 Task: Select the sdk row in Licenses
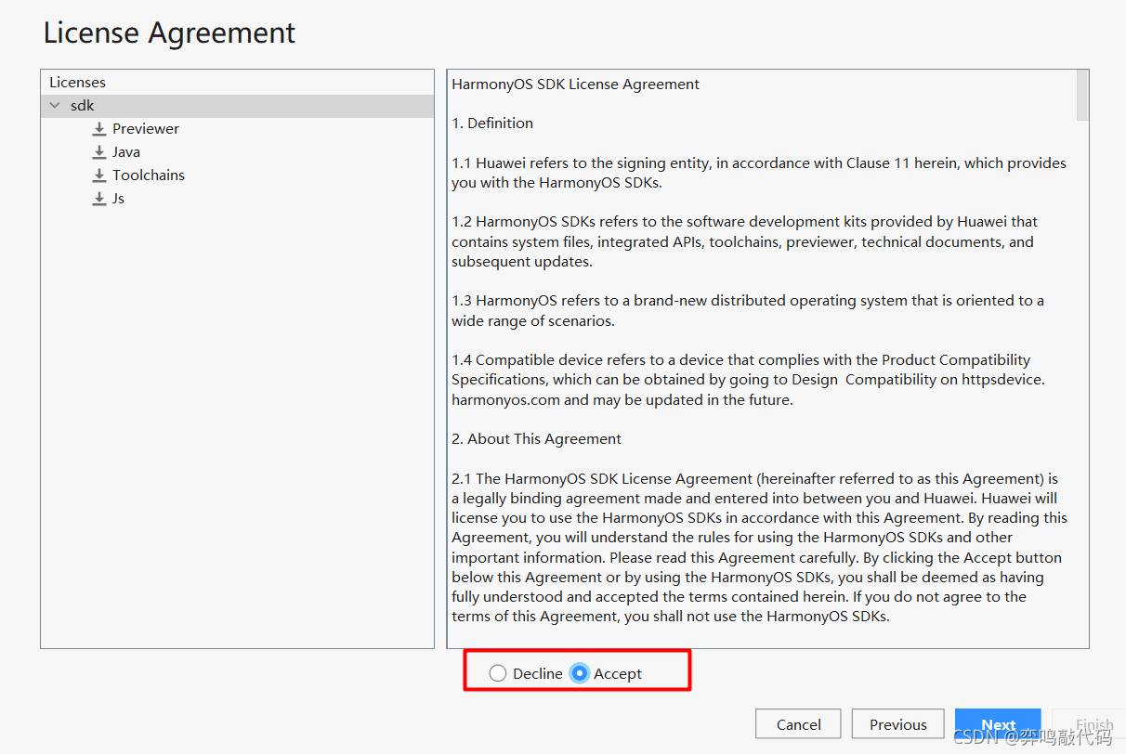click(x=237, y=106)
